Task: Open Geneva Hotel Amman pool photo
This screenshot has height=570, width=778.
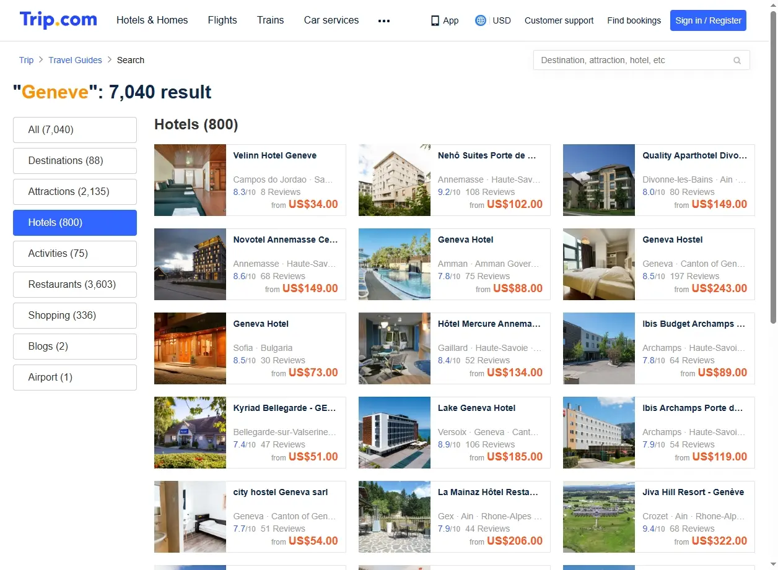Action: click(x=395, y=264)
